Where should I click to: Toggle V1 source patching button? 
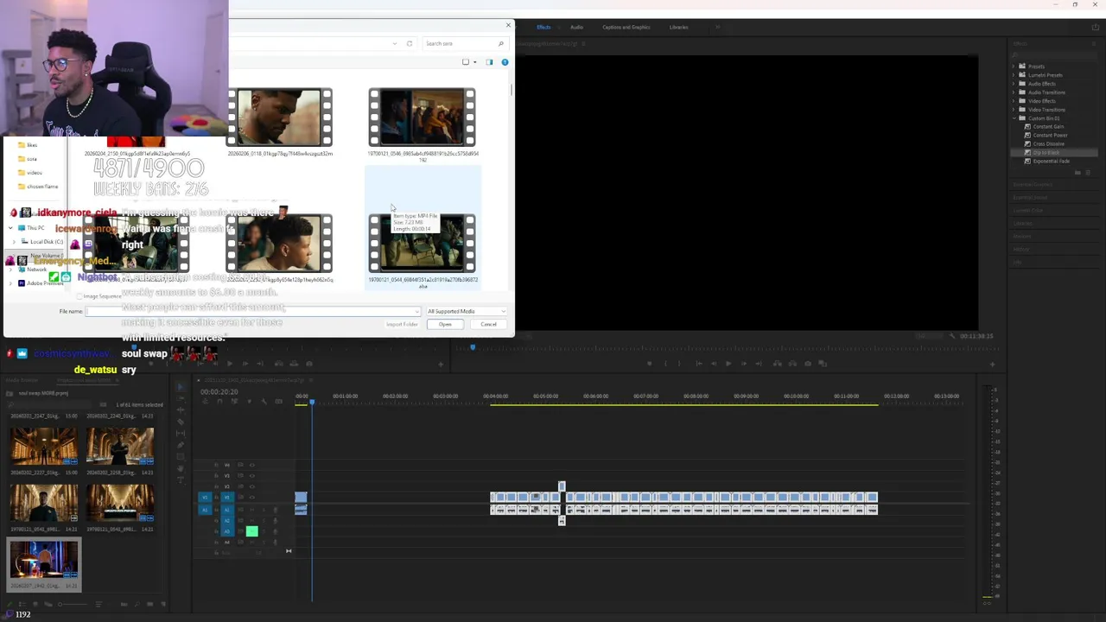(x=205, y=497)
